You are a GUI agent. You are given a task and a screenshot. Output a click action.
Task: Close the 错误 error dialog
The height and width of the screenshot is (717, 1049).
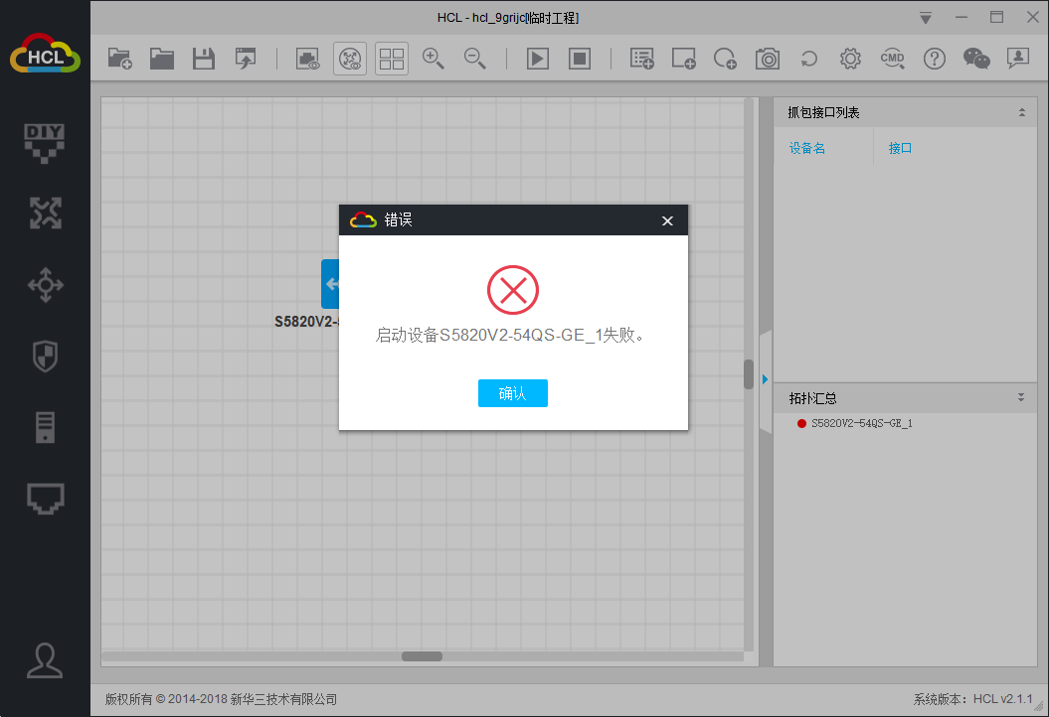pos(668,220)
